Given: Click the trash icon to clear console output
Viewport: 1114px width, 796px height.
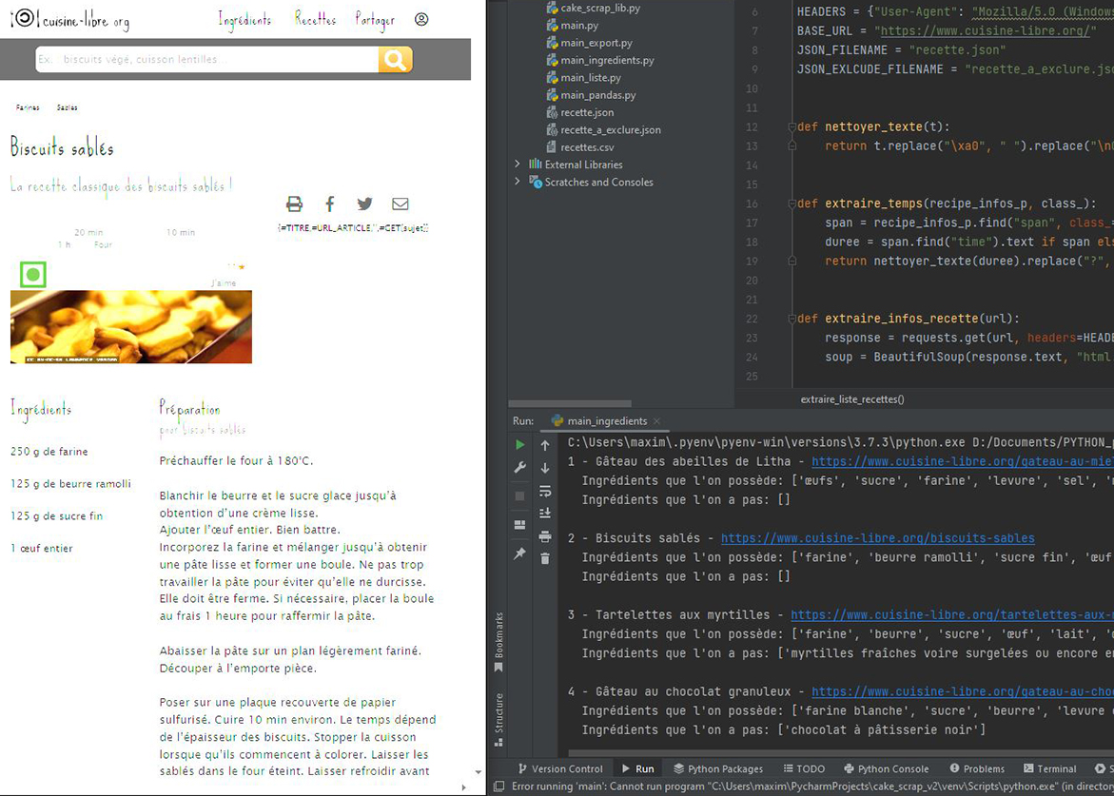Looking at the screenshot, I should coord(545,558).
